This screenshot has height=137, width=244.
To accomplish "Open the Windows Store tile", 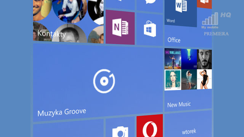I will (x=150, y=29).
